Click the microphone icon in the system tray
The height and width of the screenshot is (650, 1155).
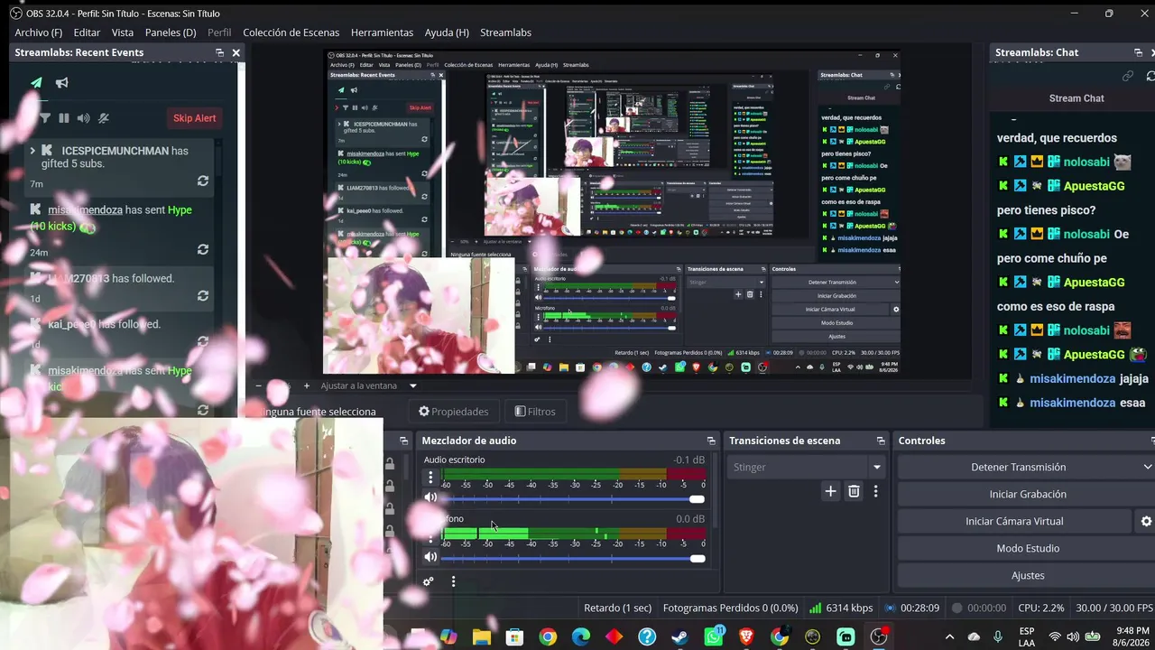click(998, 636)
